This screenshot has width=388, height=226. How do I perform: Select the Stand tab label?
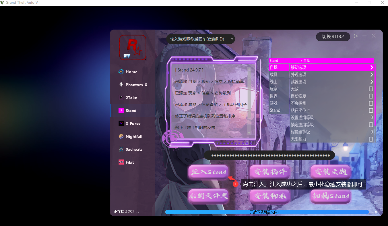coord(131,111)
